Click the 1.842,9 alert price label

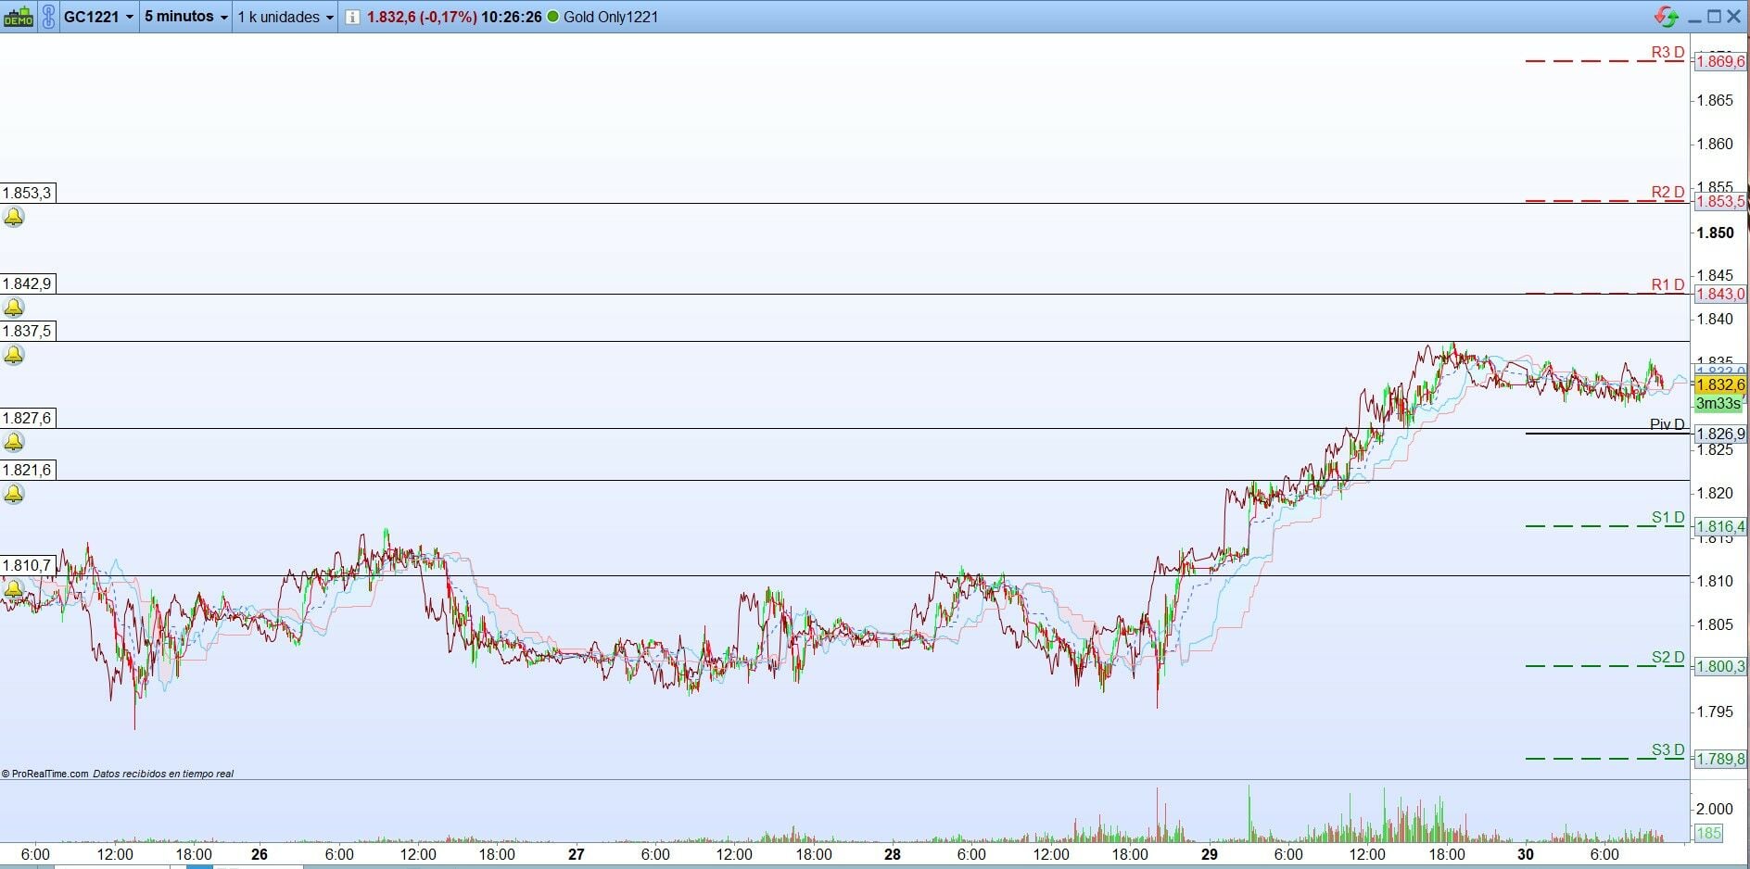[x=27, y=283]
